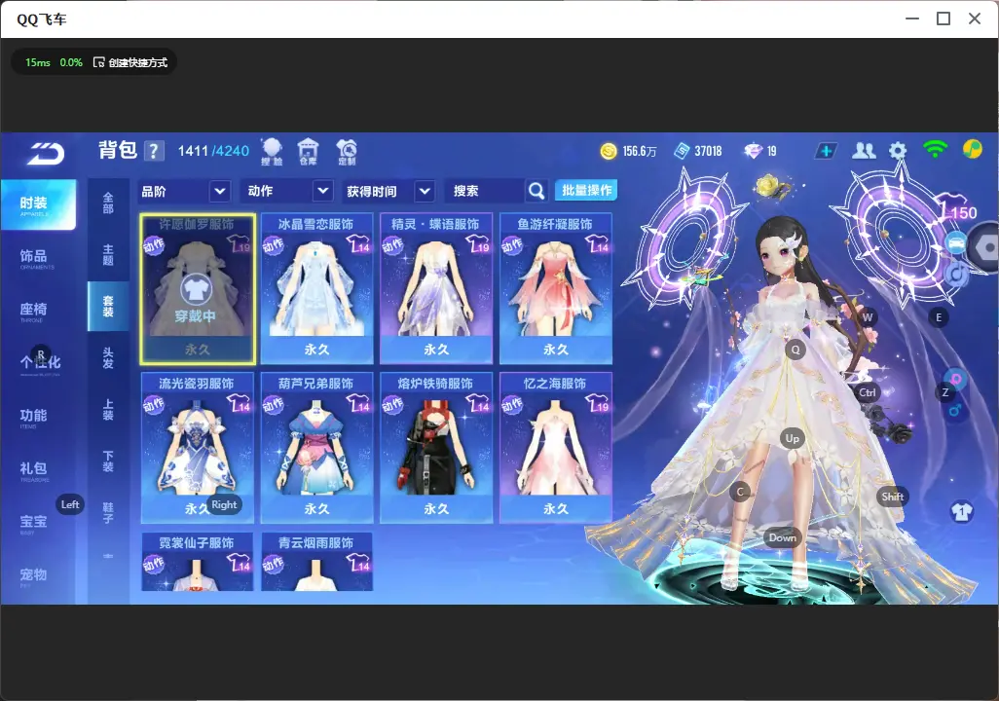Click the grey hexagon floating button
Screen dimensions: 999x701
pyautogui.click(x=985, y=247)
